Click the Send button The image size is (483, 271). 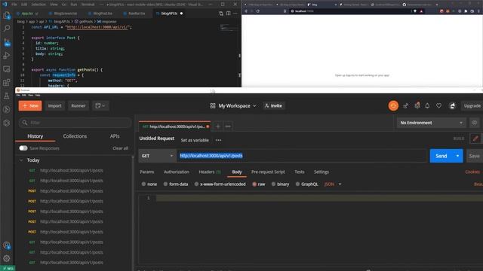(x=441, y=156)
